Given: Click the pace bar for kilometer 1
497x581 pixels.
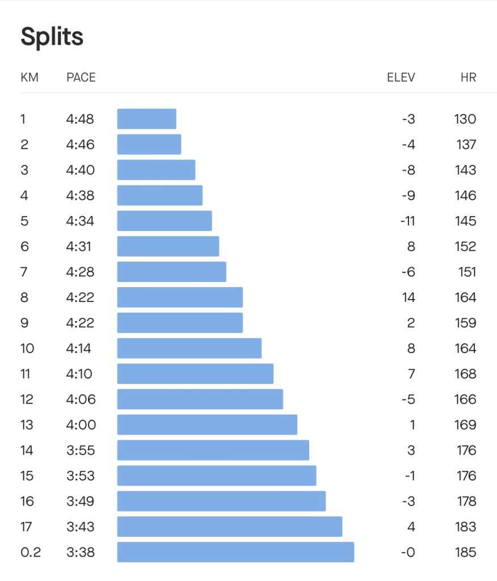Looking at the screenshot, I should [x=146, y=119].
